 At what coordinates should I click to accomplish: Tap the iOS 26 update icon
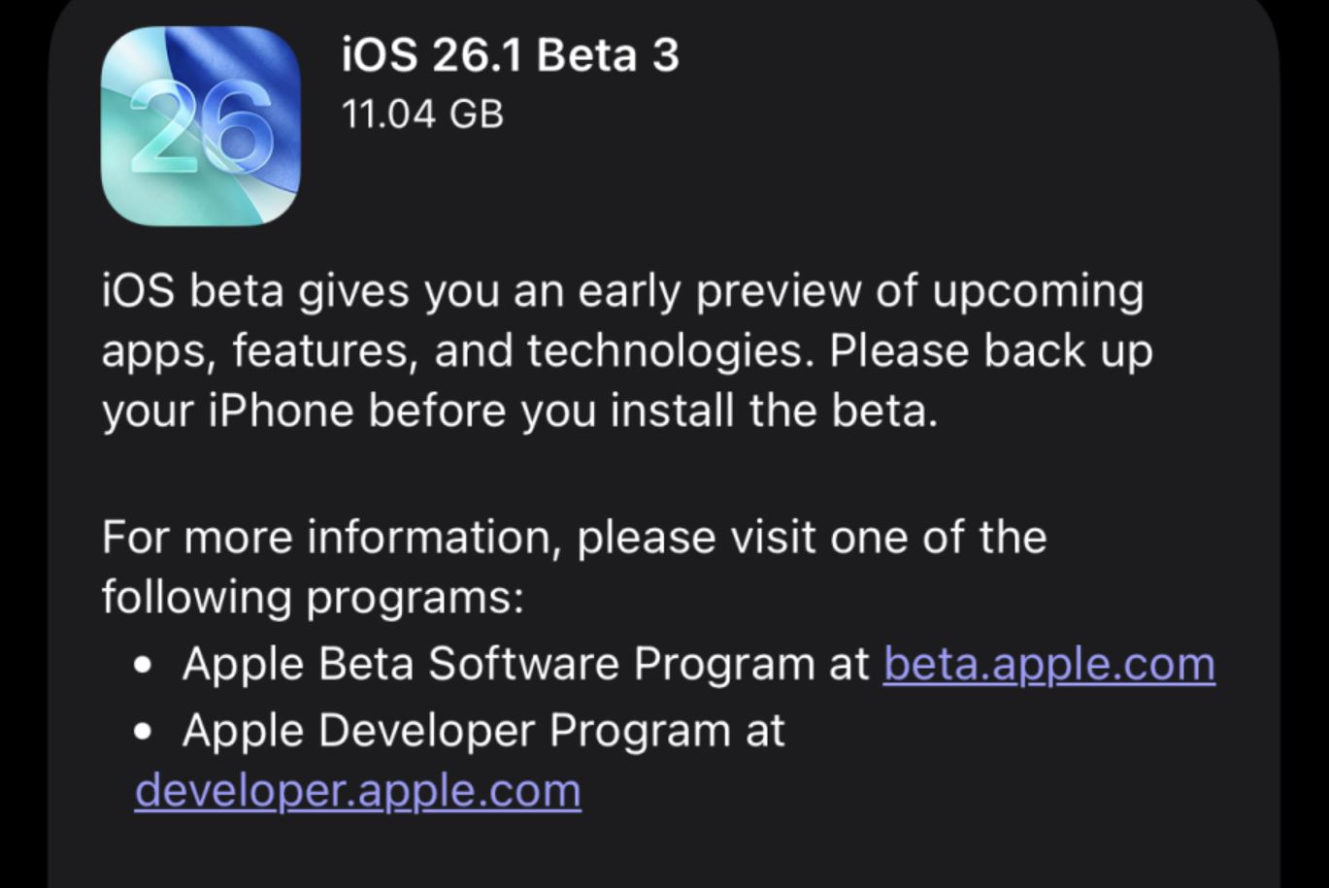point(200,126)
